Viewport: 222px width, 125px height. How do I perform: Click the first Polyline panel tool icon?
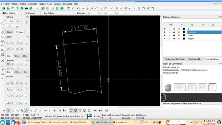(x=8, y=22)
